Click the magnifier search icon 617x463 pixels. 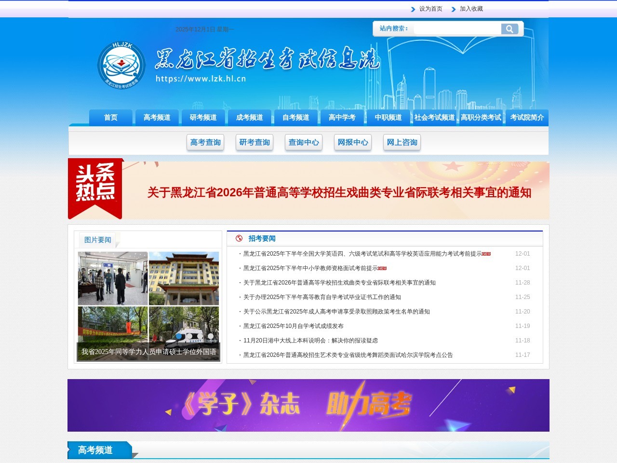510,29
